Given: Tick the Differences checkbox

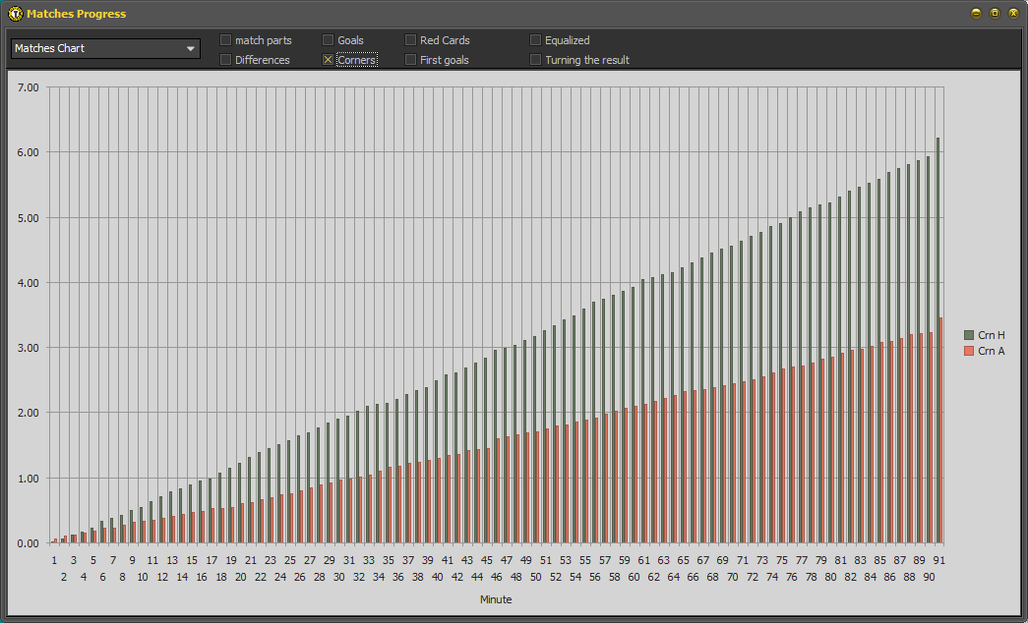Looking at the screenshot, I should pyautogui.click(x=226, y=60).
